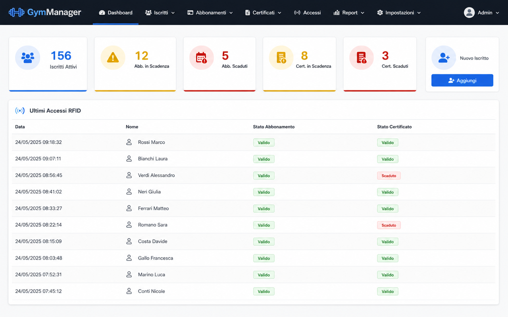The image size is (508, 317).
Task: Open the Iscritti Attivi count 156
Action: (61, 55)
